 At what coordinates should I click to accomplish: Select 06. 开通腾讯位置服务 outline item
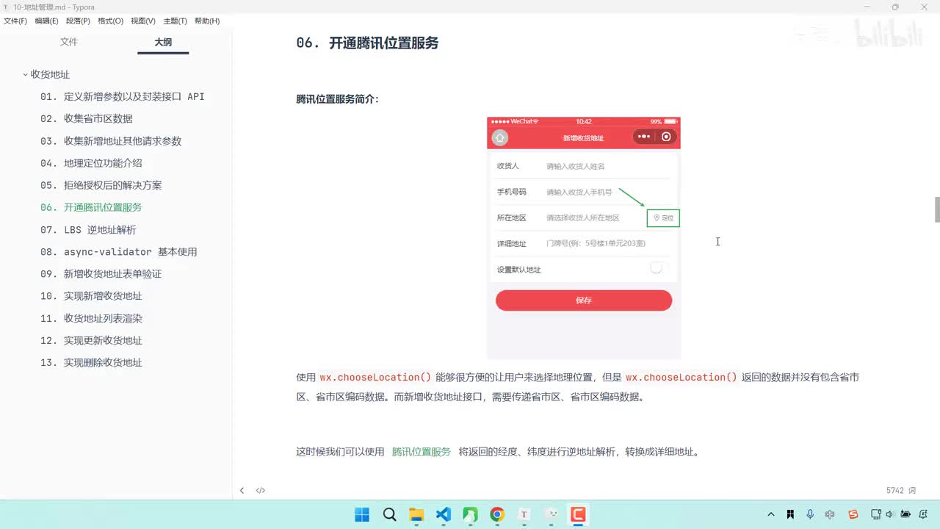(x=91, y=207)
